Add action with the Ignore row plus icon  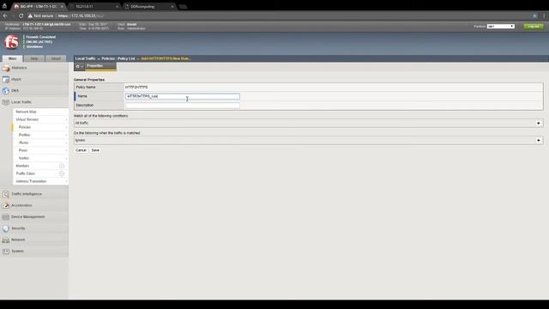(x=539, y=141)
